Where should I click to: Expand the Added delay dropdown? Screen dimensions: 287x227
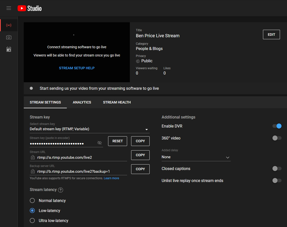click(228, 157)
